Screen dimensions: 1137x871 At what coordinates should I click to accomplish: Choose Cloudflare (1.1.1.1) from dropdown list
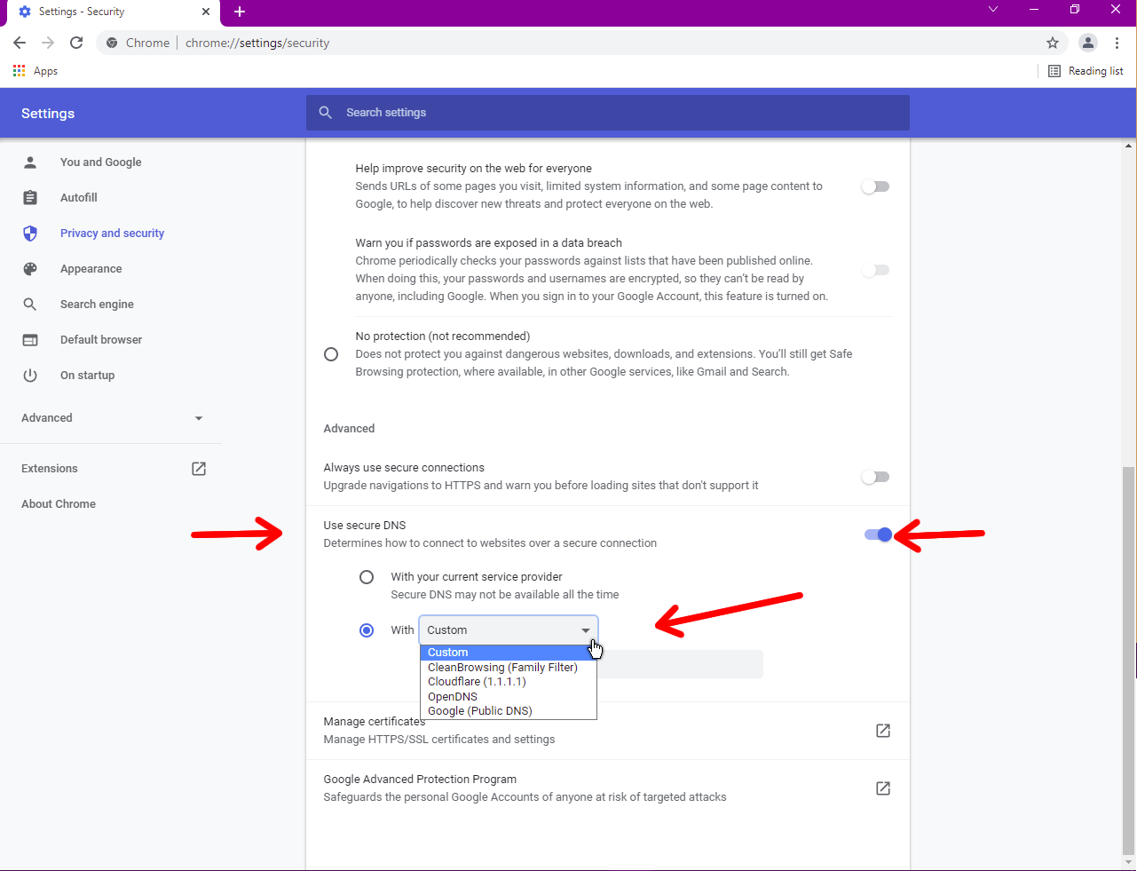477,682
